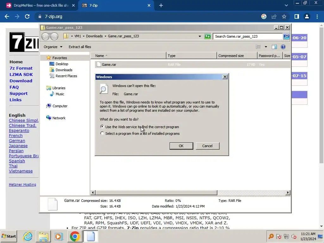324x243 pixels.
Task: Click the Explorer back navigation button
Action: click(46, 37)
